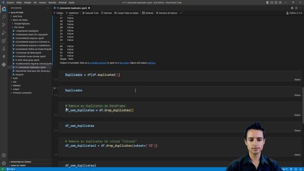304x171 pixels.
Task: Click the notebook toolbar overflow ellipsis
Action: point(181,13)
